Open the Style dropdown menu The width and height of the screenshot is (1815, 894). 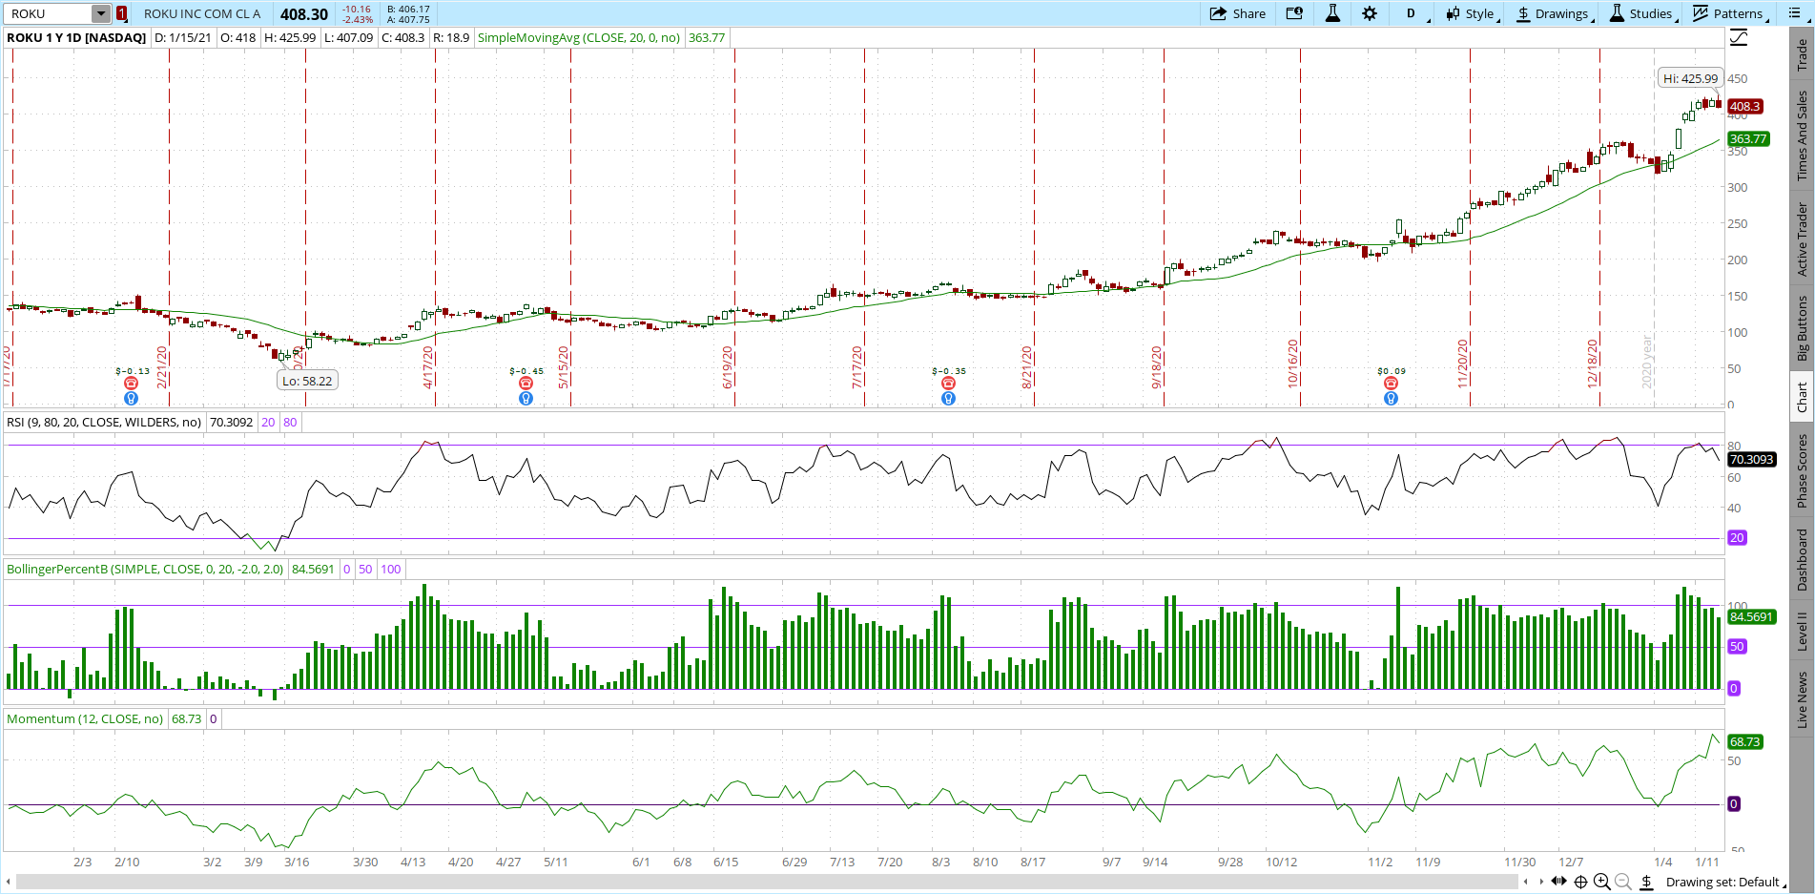pos(1472,13)
